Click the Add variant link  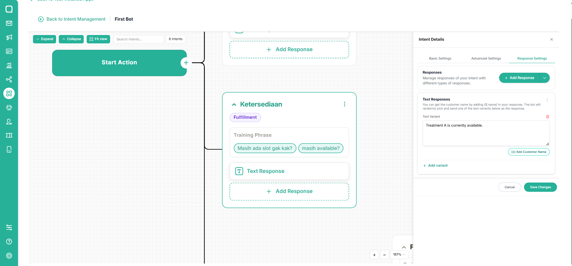(435, 165)
